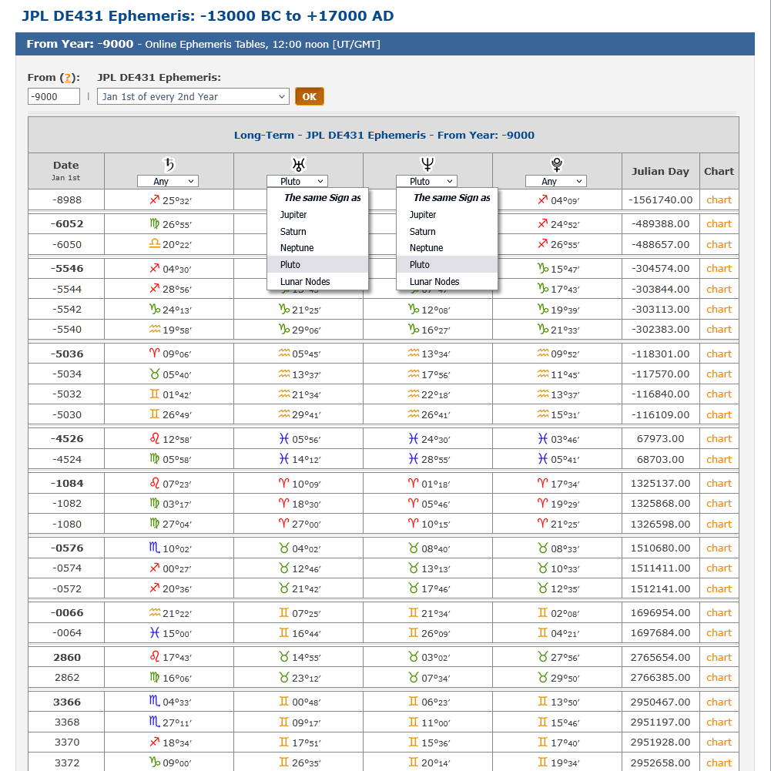Click the Pisces glyph in row -0064 Saturn
The height and width of the screenshot is (771, 771).
point(154,633)
